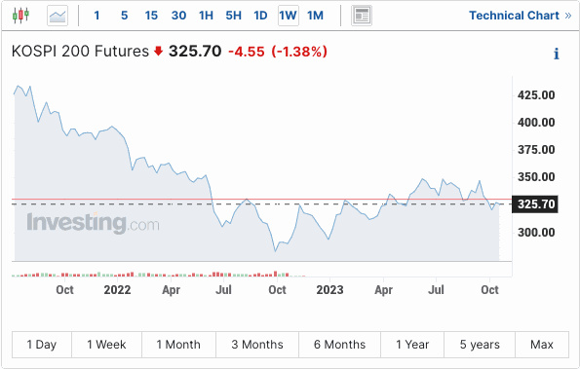Click the 400.00 axis label
This screenshot has height=369, width=580.
[x=536, y=123]
